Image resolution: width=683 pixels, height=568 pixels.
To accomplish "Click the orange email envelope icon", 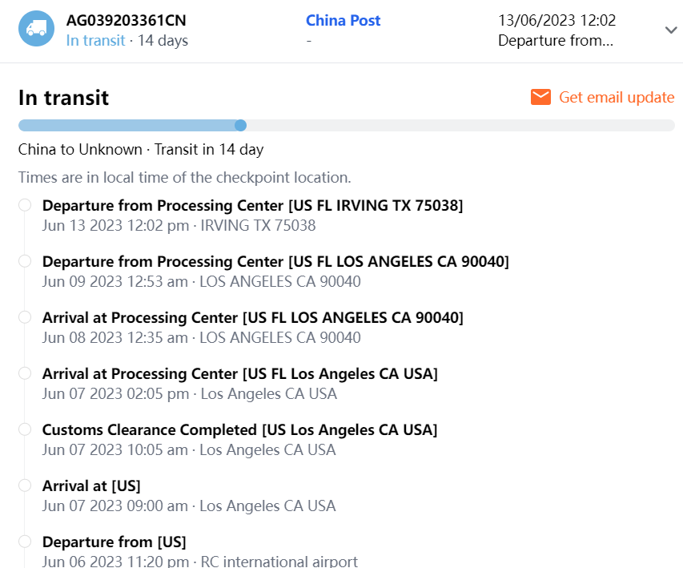I will (x=541, y=97).
